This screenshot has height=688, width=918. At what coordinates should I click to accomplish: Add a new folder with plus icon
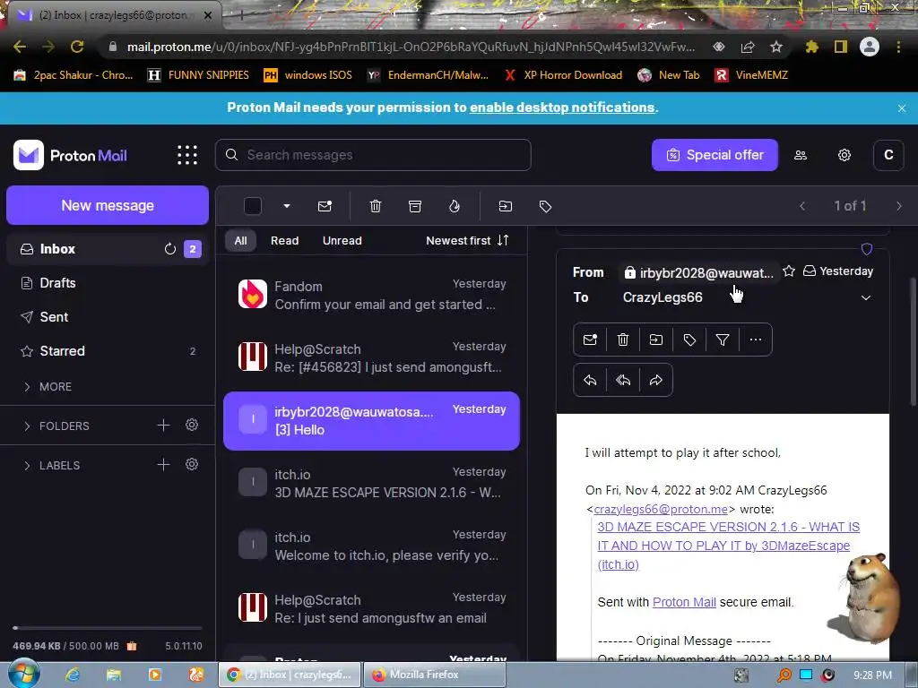tap(163, 426)
